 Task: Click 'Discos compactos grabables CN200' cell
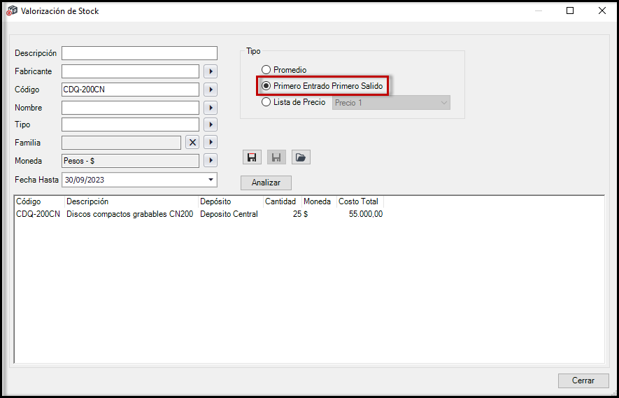click(x=130, y=214)
